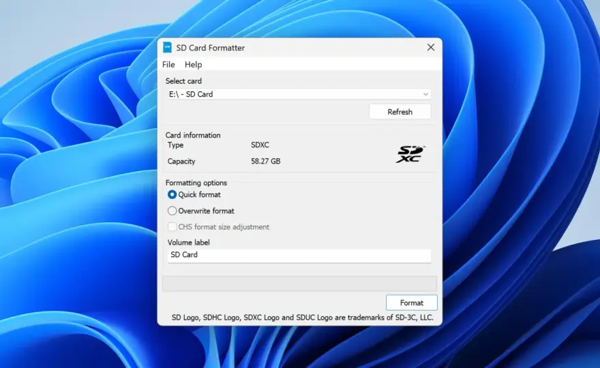Click the trademark notice text

(x=302, y=318)
